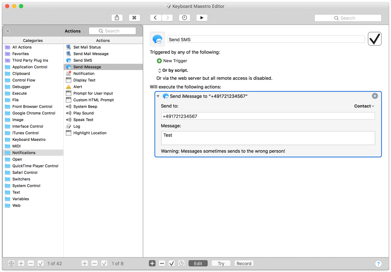Click the Record button
The height and width of the screenshot is (272, 391).
coord(244,264)
